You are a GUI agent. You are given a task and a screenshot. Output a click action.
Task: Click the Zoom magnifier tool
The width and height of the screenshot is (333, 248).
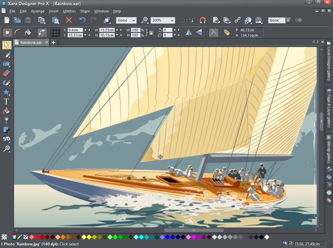[7, 149]
